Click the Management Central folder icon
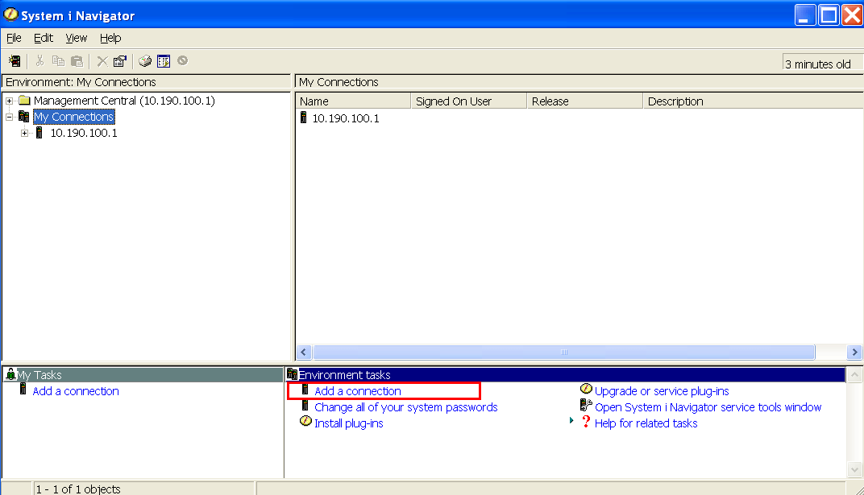864x495 pixels. (24, 100)
